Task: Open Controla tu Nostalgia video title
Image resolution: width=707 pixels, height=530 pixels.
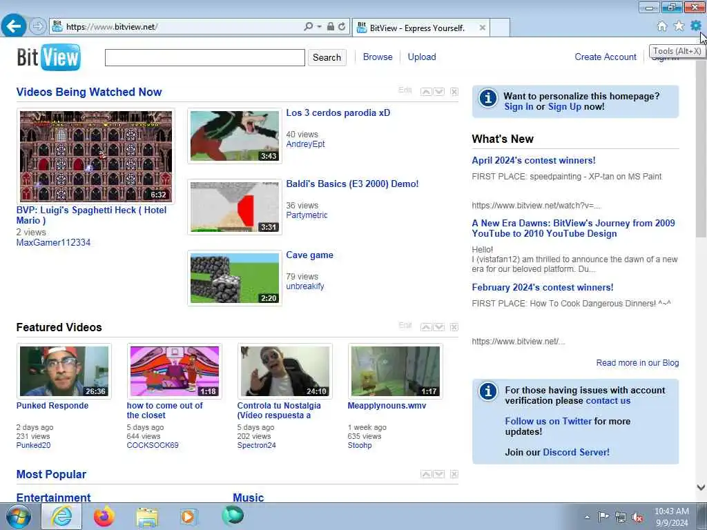Action: click(x=279, y=410)
